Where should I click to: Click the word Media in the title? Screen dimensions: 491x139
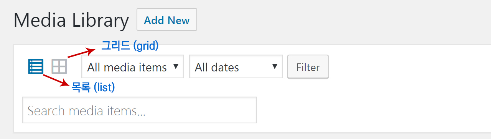40,20
